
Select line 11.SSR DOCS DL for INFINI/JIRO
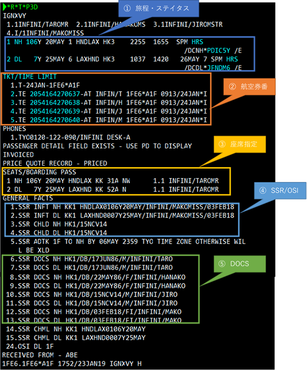[x=92, y=303]
